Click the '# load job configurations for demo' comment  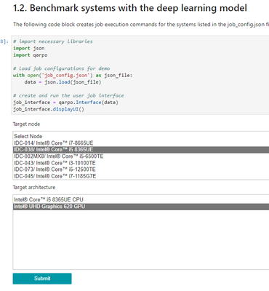point(62,68)
